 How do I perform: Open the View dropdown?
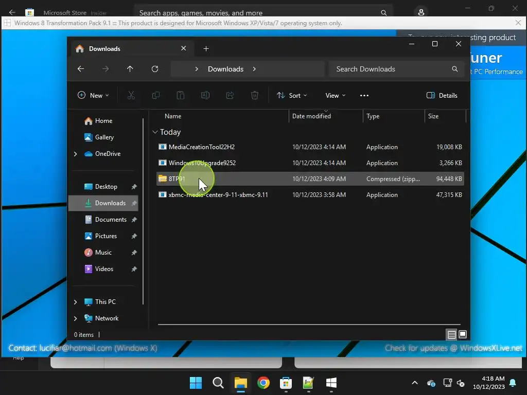pyautogui.click(x=336, y=95)
